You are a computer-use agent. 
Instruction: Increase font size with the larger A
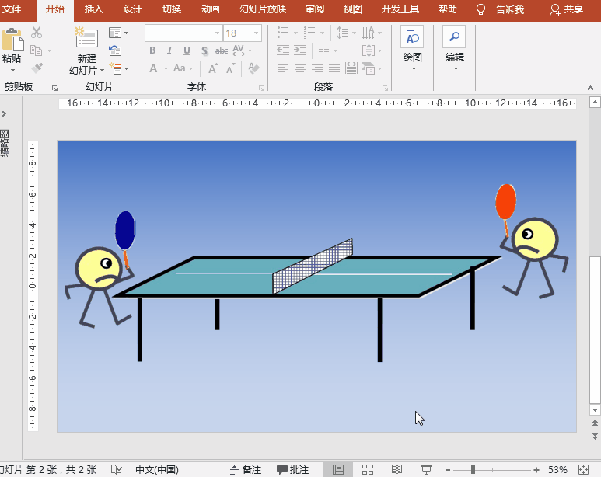point(213,68)
